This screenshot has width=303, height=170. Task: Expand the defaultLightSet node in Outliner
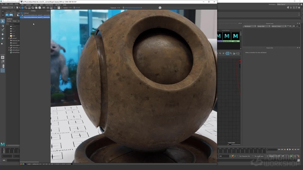coord(9,50)
